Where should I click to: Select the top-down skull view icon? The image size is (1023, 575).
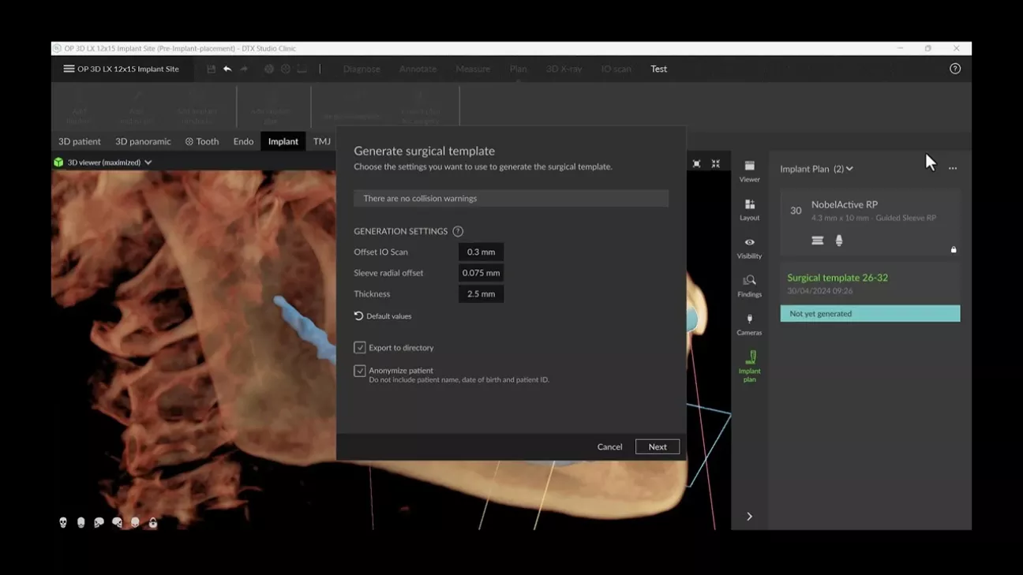[135, 522]
